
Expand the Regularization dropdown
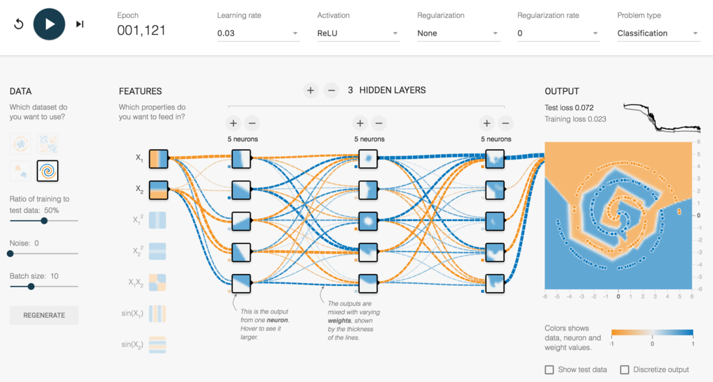point(458,33)
